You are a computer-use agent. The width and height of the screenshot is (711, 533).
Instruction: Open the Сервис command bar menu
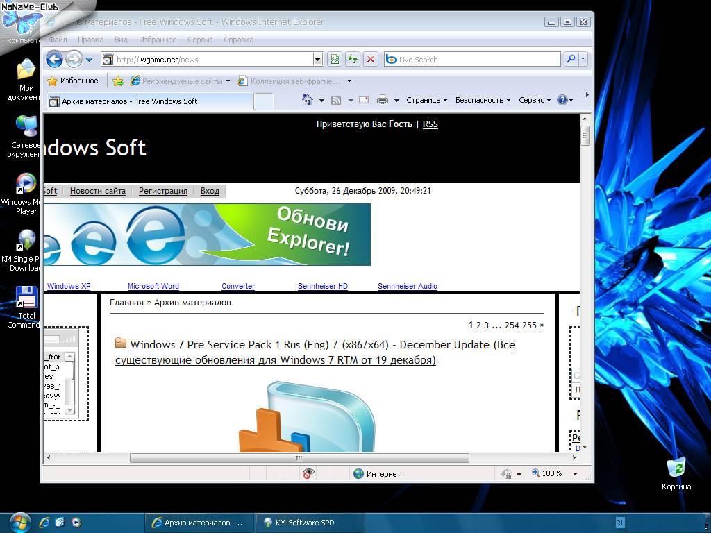point(535,100)
